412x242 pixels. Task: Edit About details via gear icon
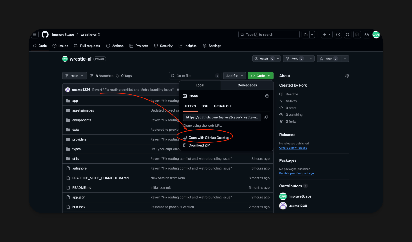[x=347, y=76]
